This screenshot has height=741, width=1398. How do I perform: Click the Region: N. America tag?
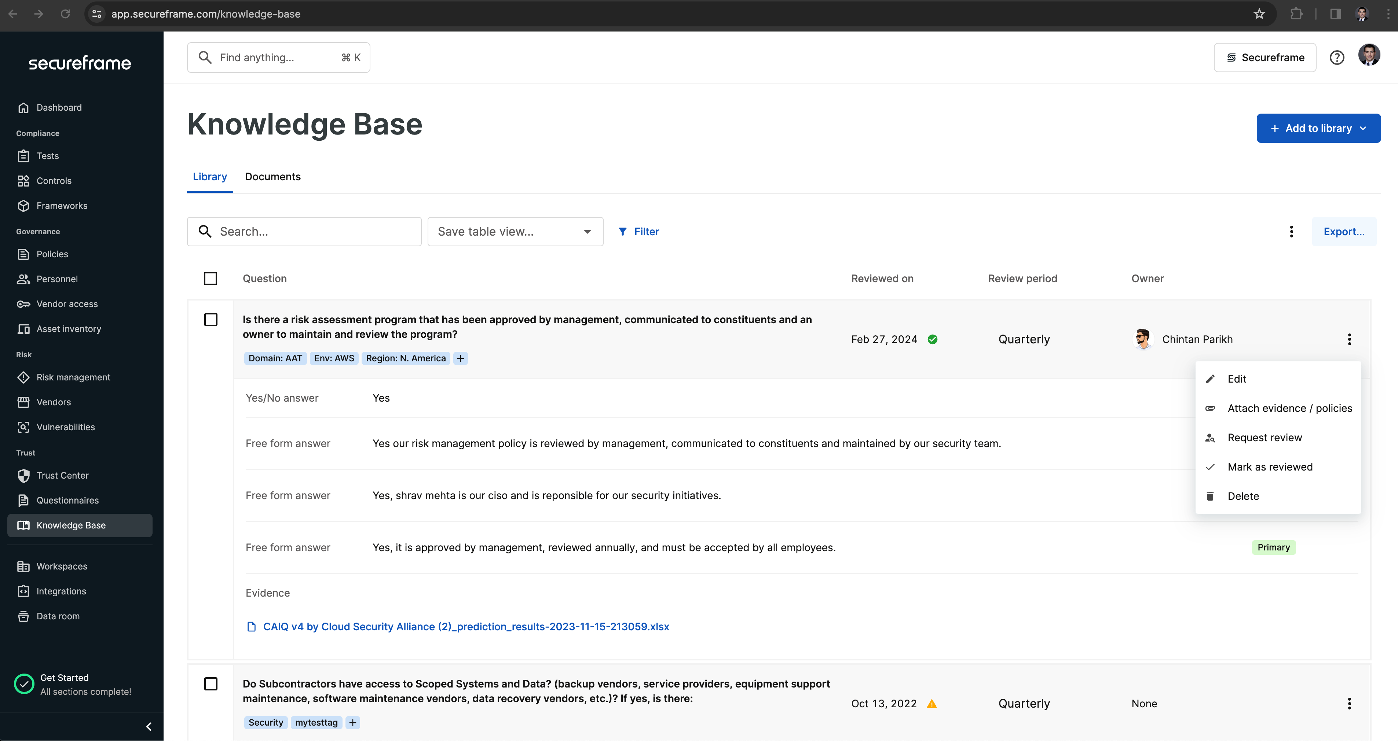click(405, 358)
